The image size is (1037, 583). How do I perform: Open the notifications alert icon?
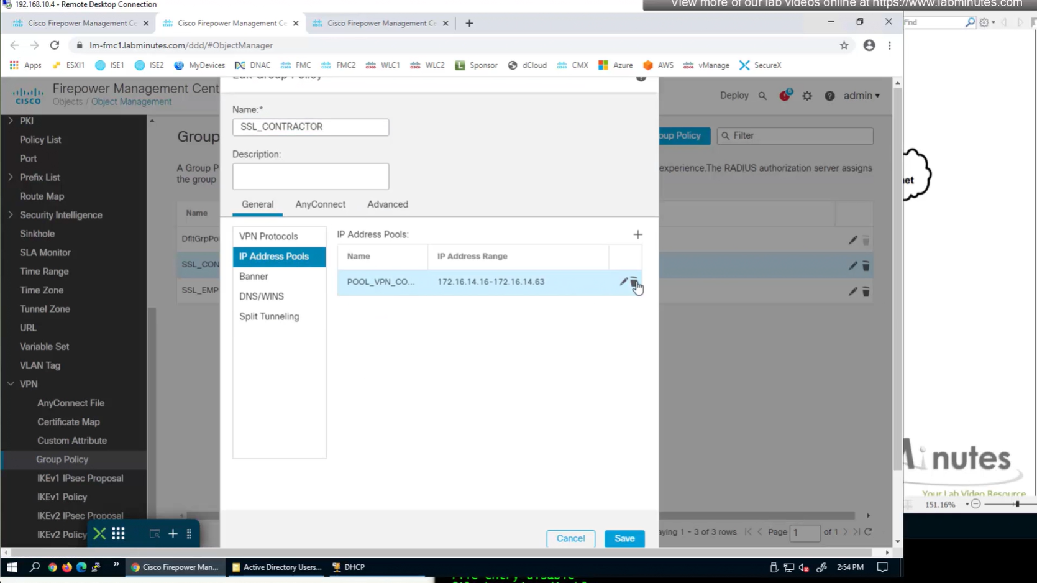coord(785,96)
